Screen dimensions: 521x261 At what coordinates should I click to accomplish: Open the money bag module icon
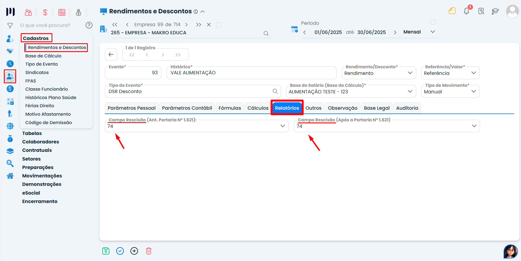click(79, 12)
